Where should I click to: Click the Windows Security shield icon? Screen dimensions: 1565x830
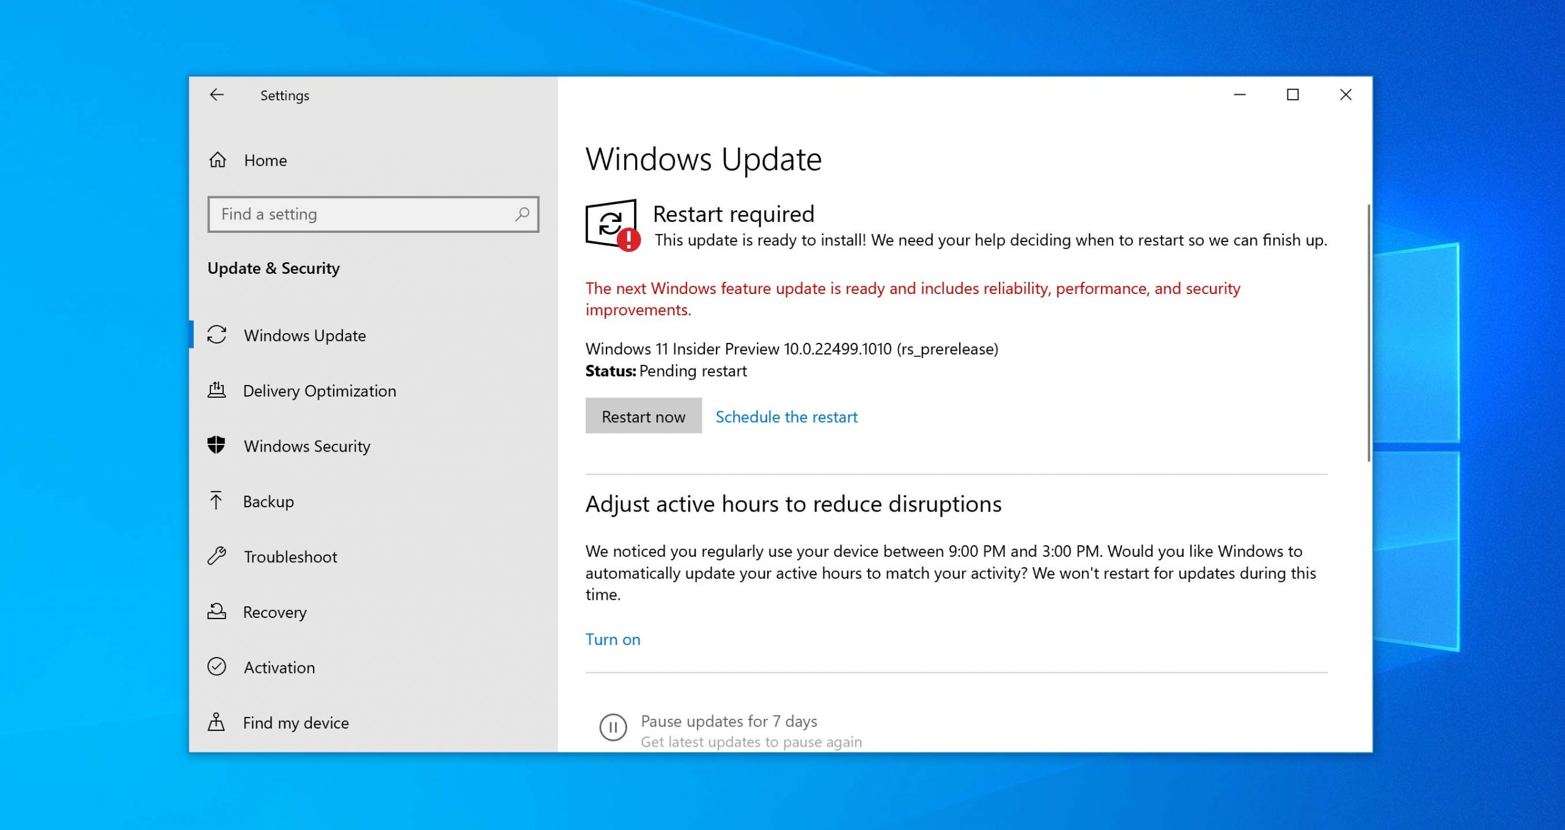click(x=218, y=446)
